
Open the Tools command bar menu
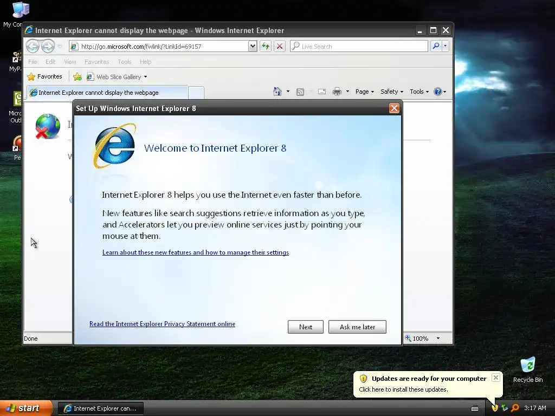(419, 92)
